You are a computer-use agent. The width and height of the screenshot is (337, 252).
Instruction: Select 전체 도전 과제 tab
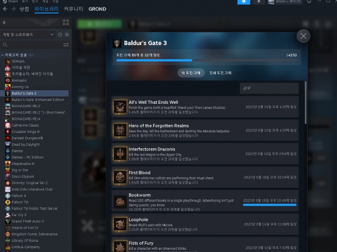[220, 73]
